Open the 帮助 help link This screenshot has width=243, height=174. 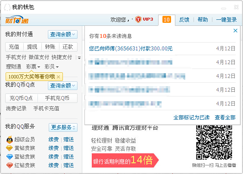pyautogui.click(x=202, y=20)
